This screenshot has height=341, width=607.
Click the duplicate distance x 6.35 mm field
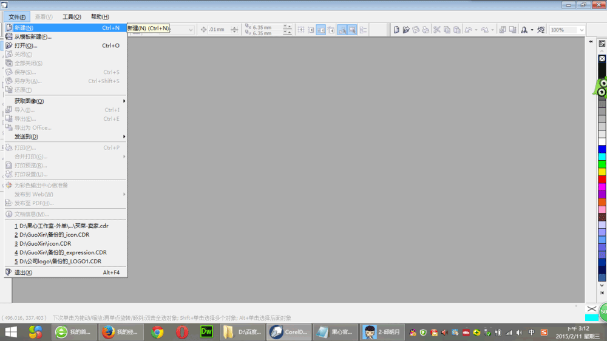(267, 27)
